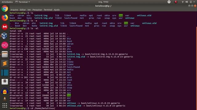This screenshot has width=197, height=110.
Task: Maximize the terminal window
Action: coord(192,6)
